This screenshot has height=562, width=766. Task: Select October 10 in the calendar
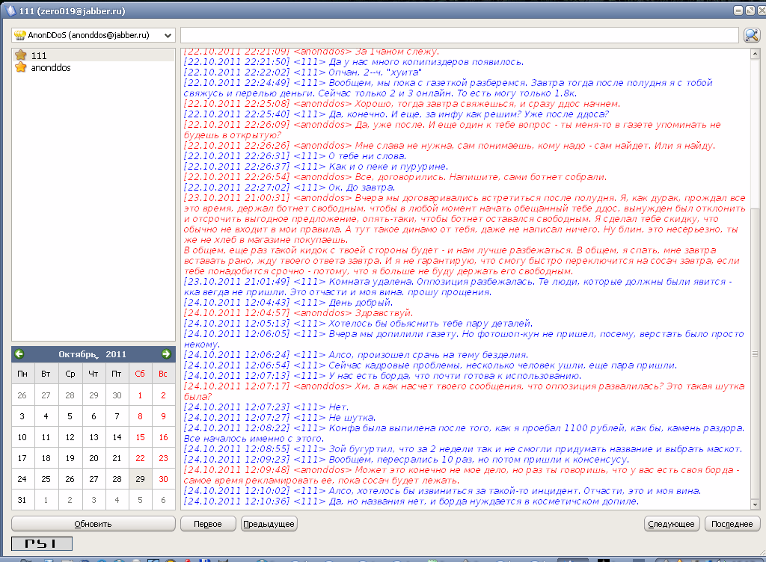(x=22, y=437)
